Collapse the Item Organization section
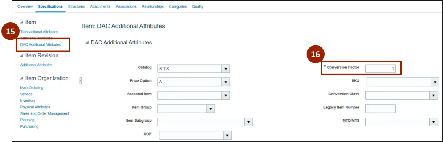 point(22,78)
